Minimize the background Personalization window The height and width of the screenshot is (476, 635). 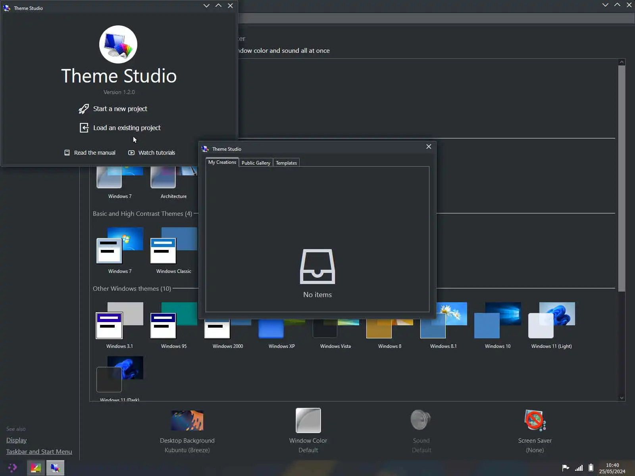point(605,5)
